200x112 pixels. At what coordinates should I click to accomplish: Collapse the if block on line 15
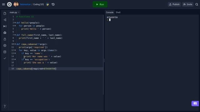pyautogui.click(x=15, y=59)
